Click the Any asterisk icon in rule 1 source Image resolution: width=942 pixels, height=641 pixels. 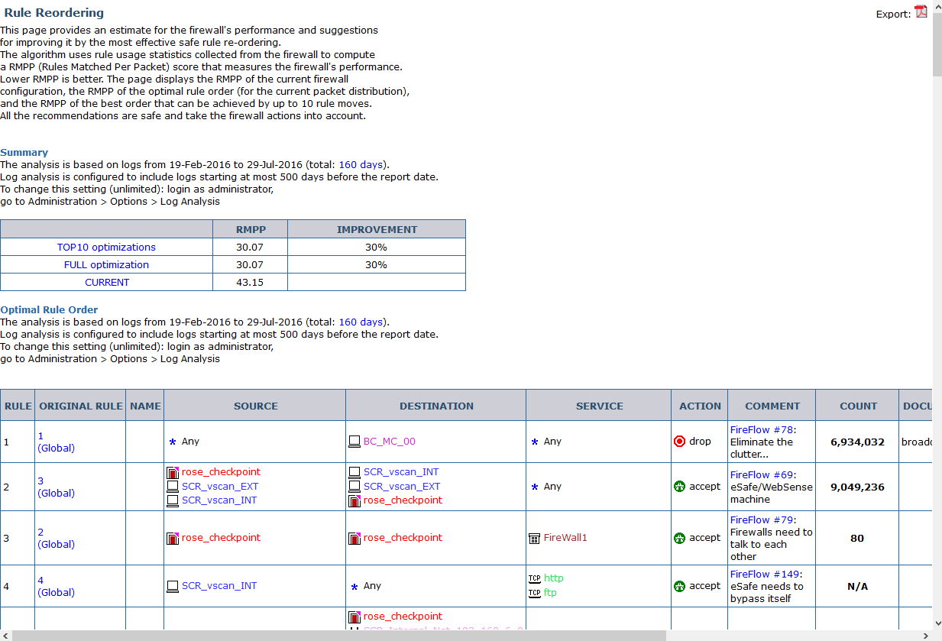[x=173, y=442]
